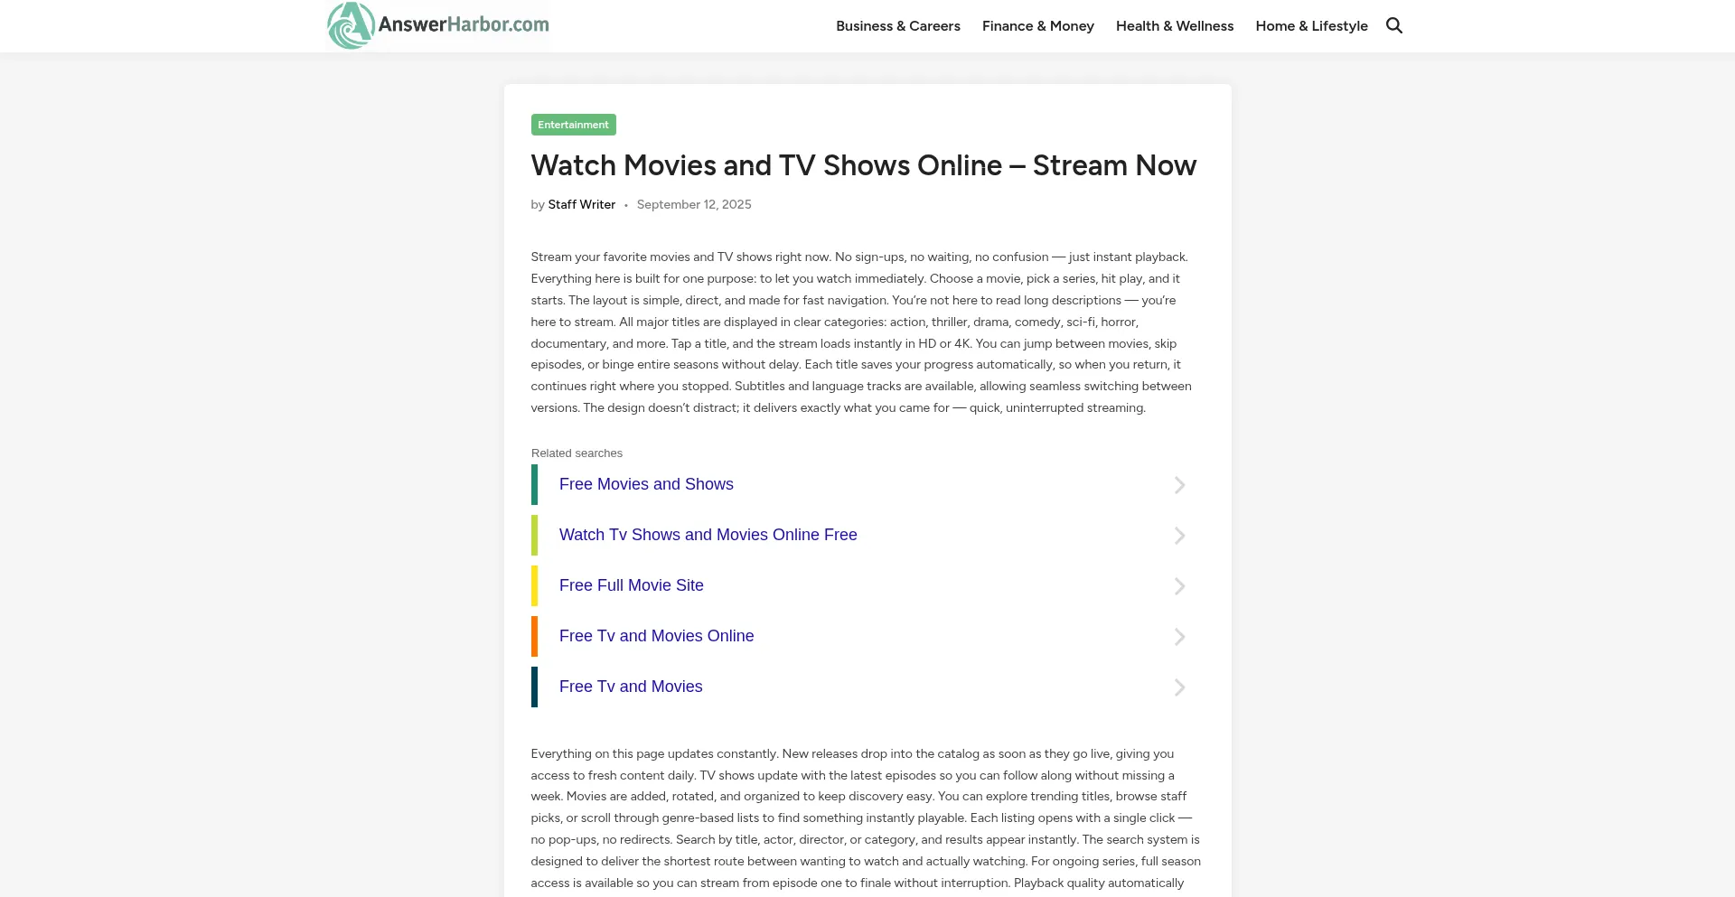The height and width of the screenshot is (897, 1735).
Task: Click the Entertainment category tag
Action: 573,125
